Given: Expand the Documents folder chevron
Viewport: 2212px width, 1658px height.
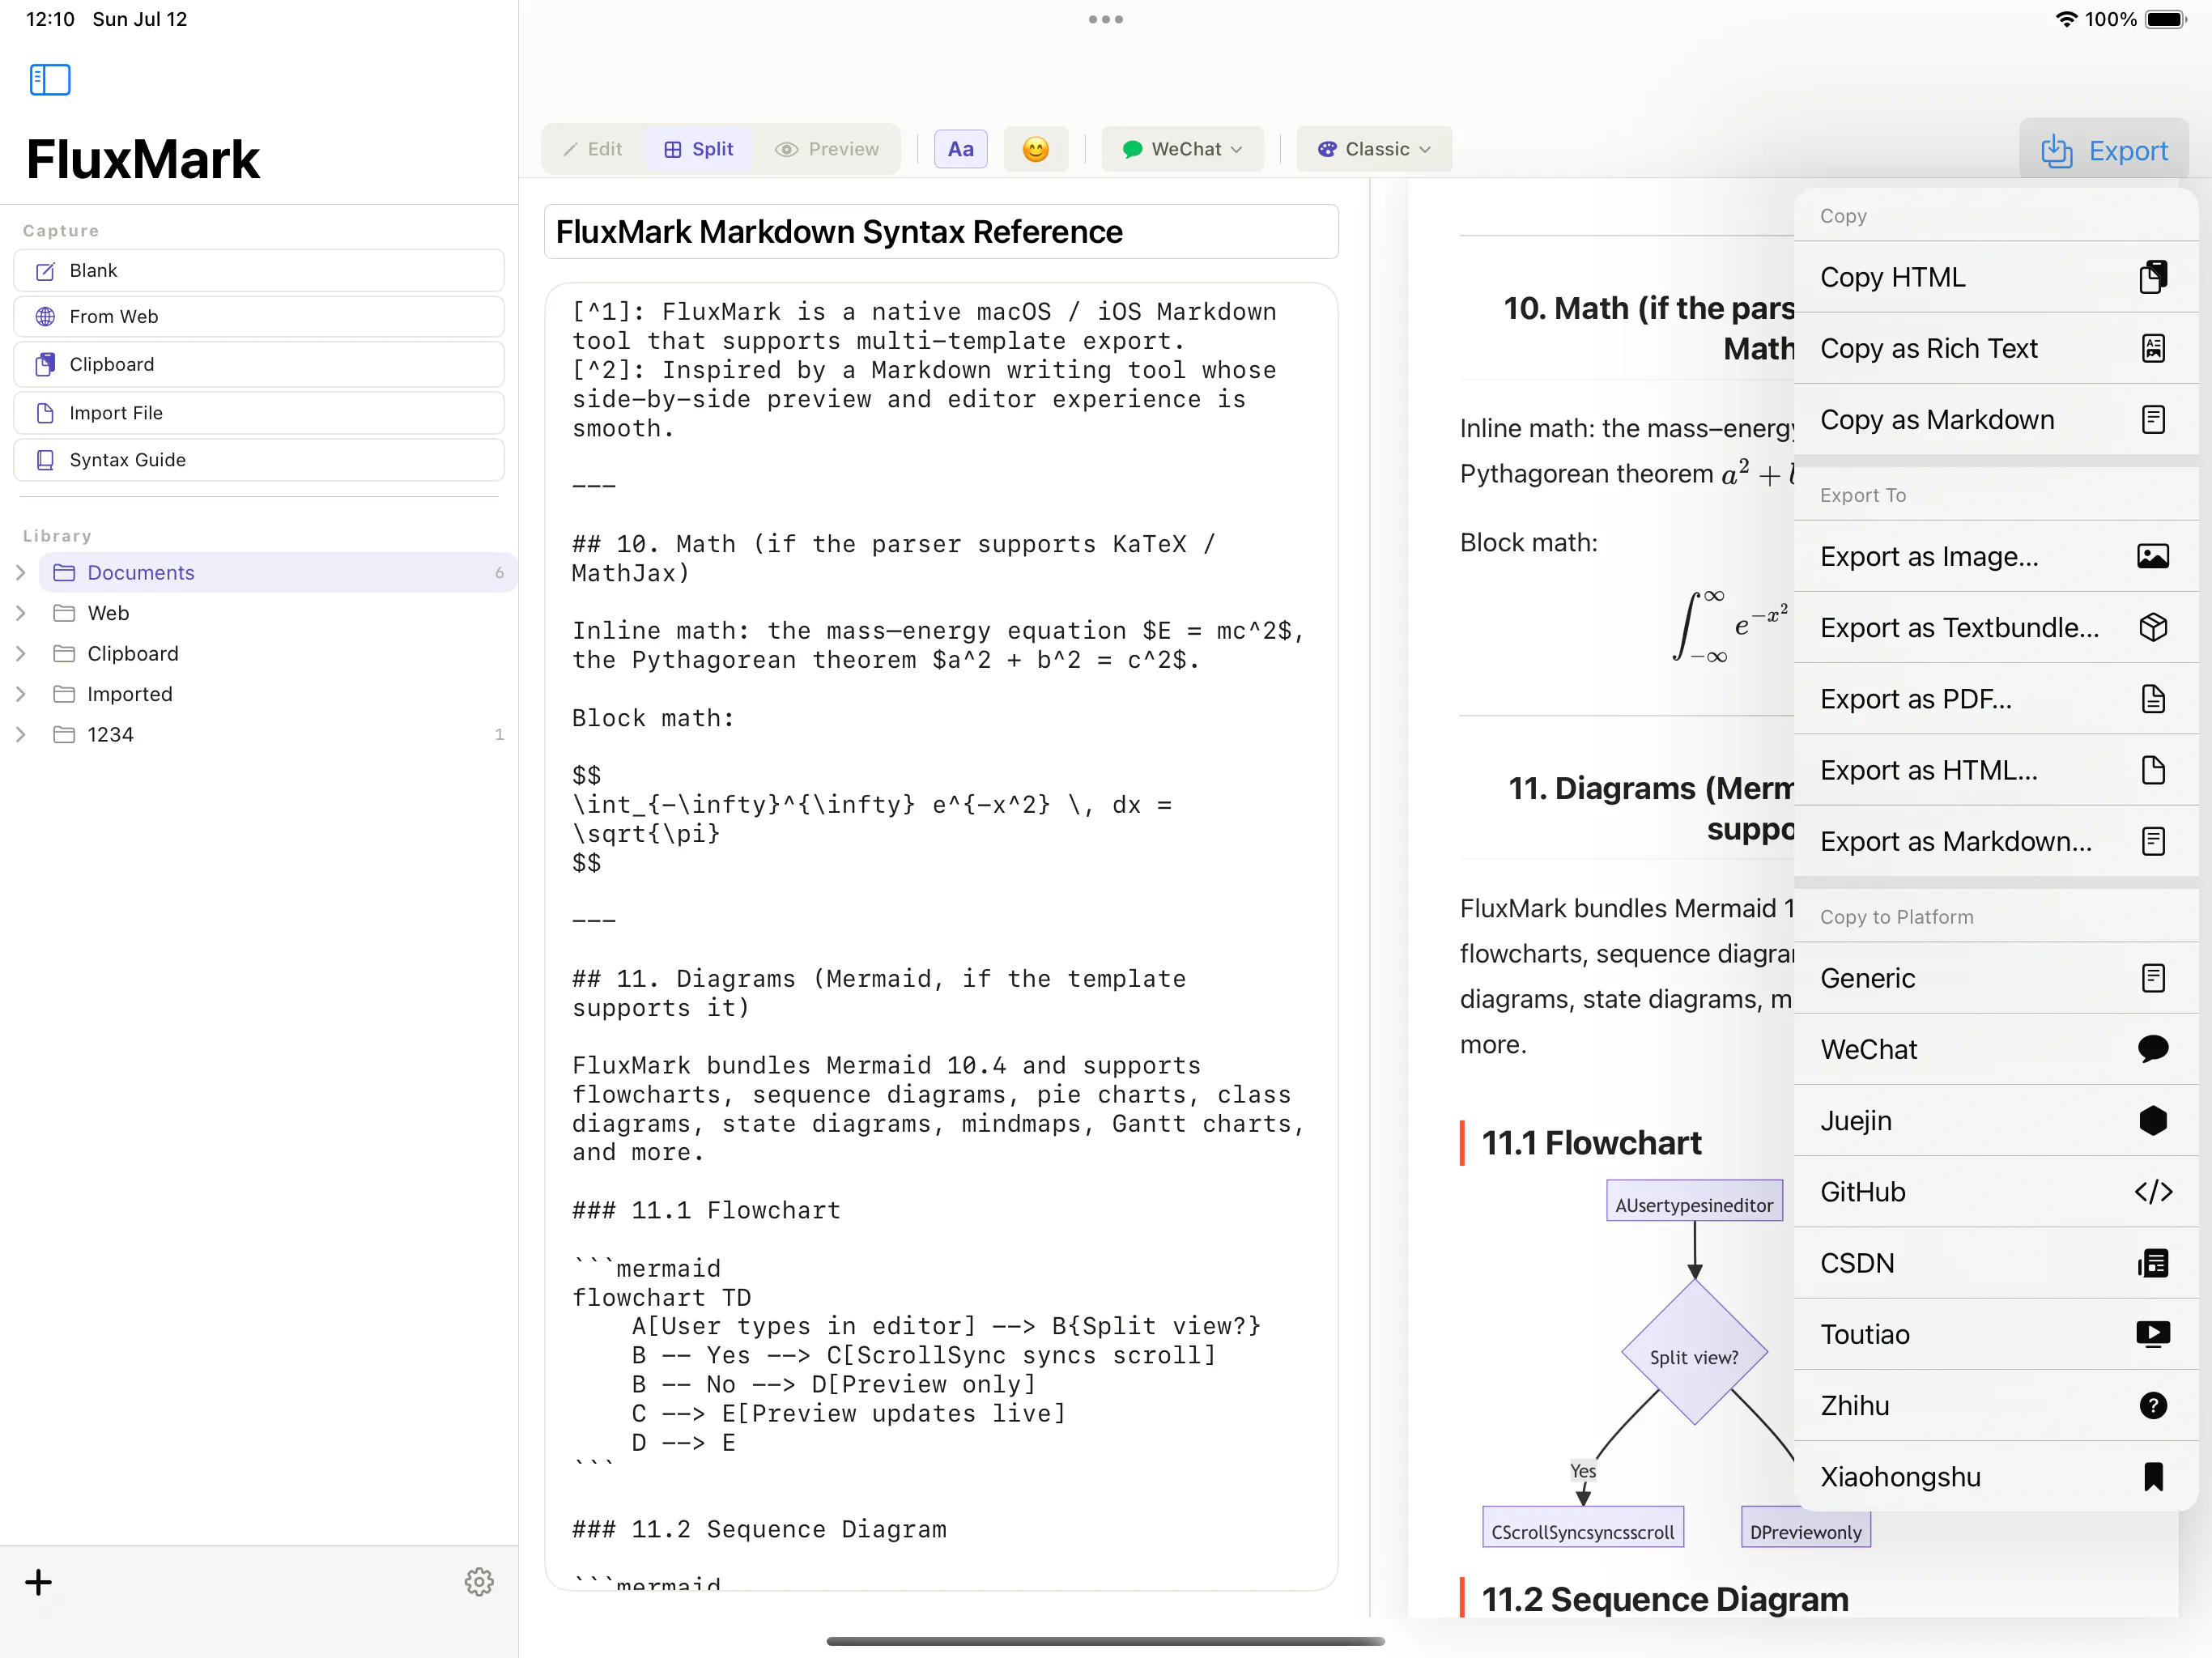Looking at the screenshot, I should [20, 573].
